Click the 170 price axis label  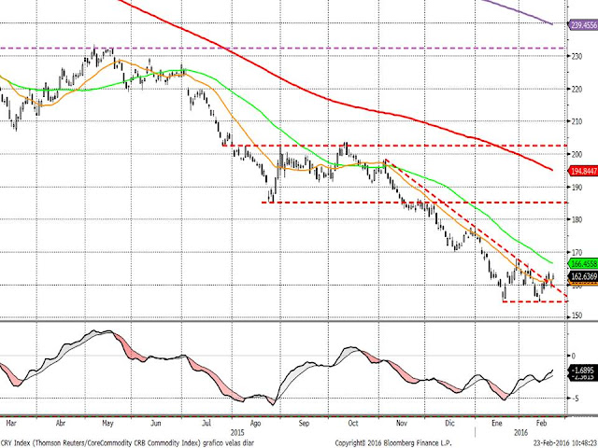[x=577, y=252]
